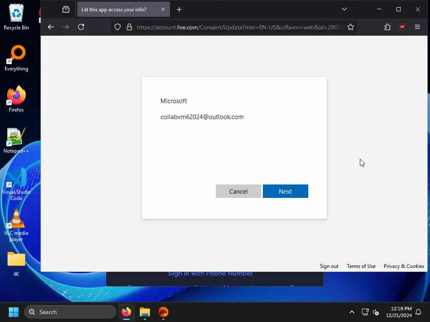Click the Microsoft heading text
The image size is (430, 322).
coord(173,101)
